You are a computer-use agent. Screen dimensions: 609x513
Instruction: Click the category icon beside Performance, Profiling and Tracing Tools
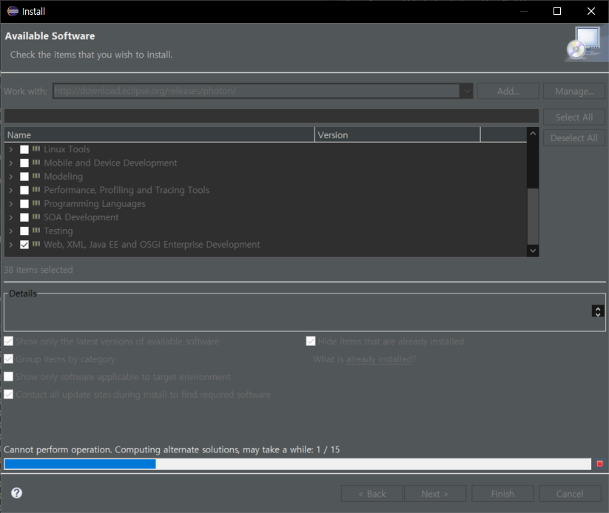coord(36,190)
